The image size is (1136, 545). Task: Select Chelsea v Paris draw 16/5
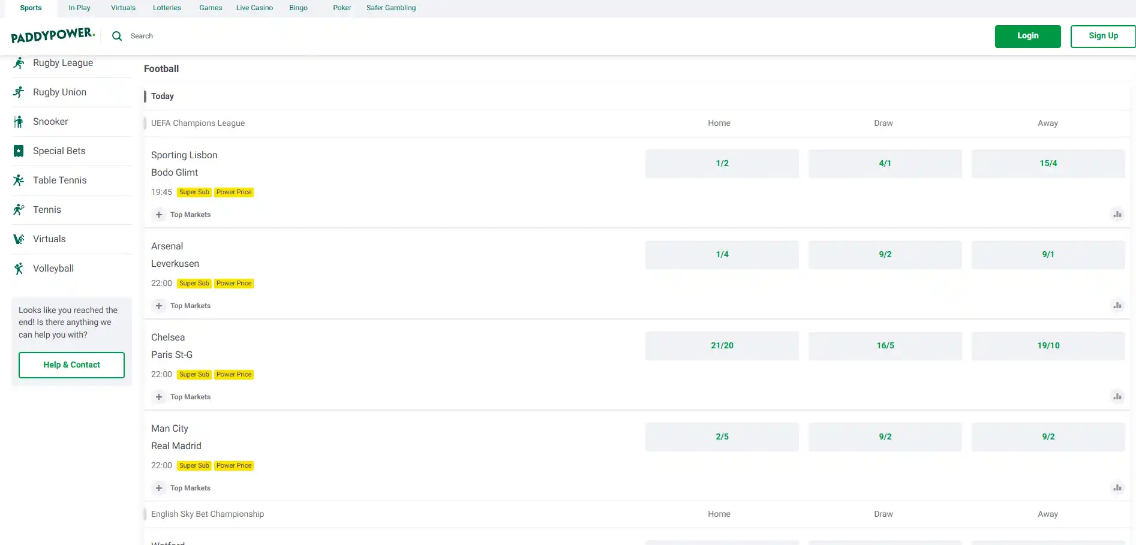(885, 346)
